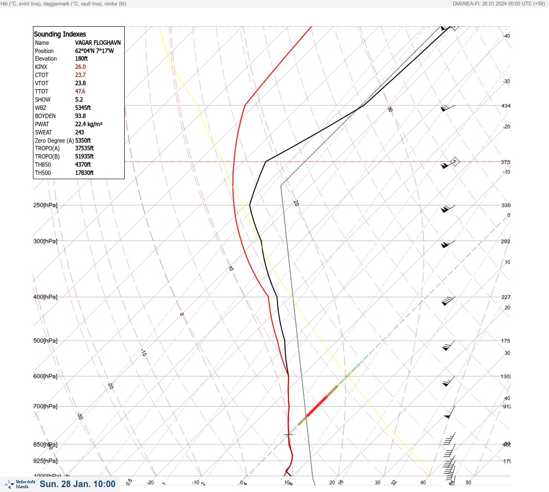Click the WBZ value 5345ft

pos(83,108)
